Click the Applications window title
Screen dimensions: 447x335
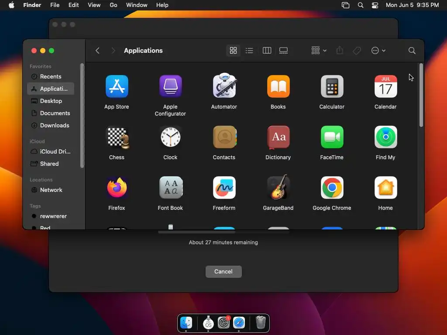(x=143, y=51)
